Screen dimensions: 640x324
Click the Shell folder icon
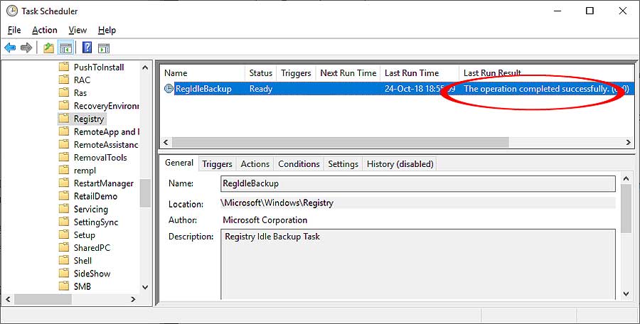click(x=64, y=260)
